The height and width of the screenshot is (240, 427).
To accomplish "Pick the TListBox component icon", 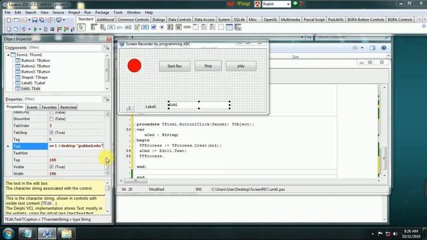I will tap(170, 27).
